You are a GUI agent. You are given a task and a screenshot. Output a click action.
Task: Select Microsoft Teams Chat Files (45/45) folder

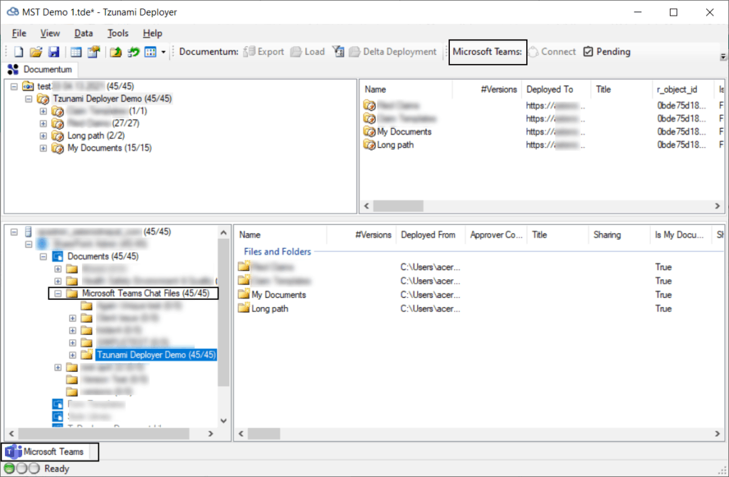145,294
